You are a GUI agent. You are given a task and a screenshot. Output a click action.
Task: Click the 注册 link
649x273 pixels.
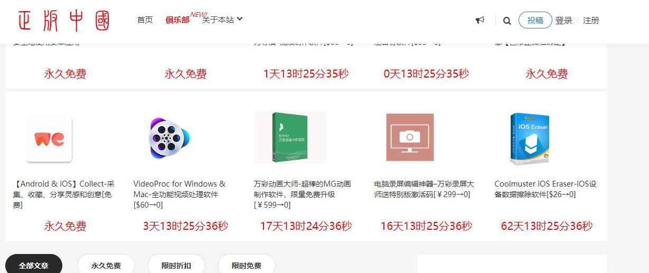tap(591, 20)
